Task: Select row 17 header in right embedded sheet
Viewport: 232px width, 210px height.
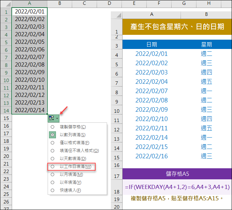Action: tap(117, 174)
